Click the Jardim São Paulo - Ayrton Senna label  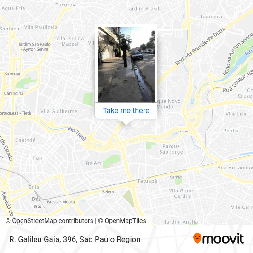coord(34,46)
